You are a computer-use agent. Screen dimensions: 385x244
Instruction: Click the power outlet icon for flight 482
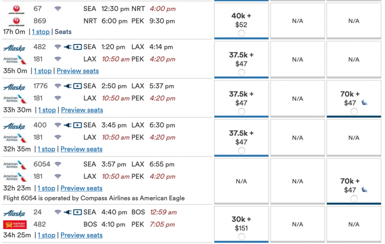(x=67, y=47)
